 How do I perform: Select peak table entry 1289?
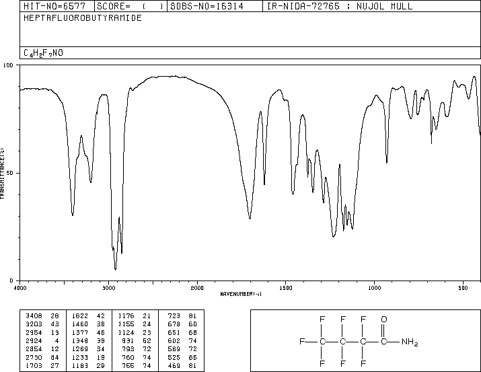[80, 349]
